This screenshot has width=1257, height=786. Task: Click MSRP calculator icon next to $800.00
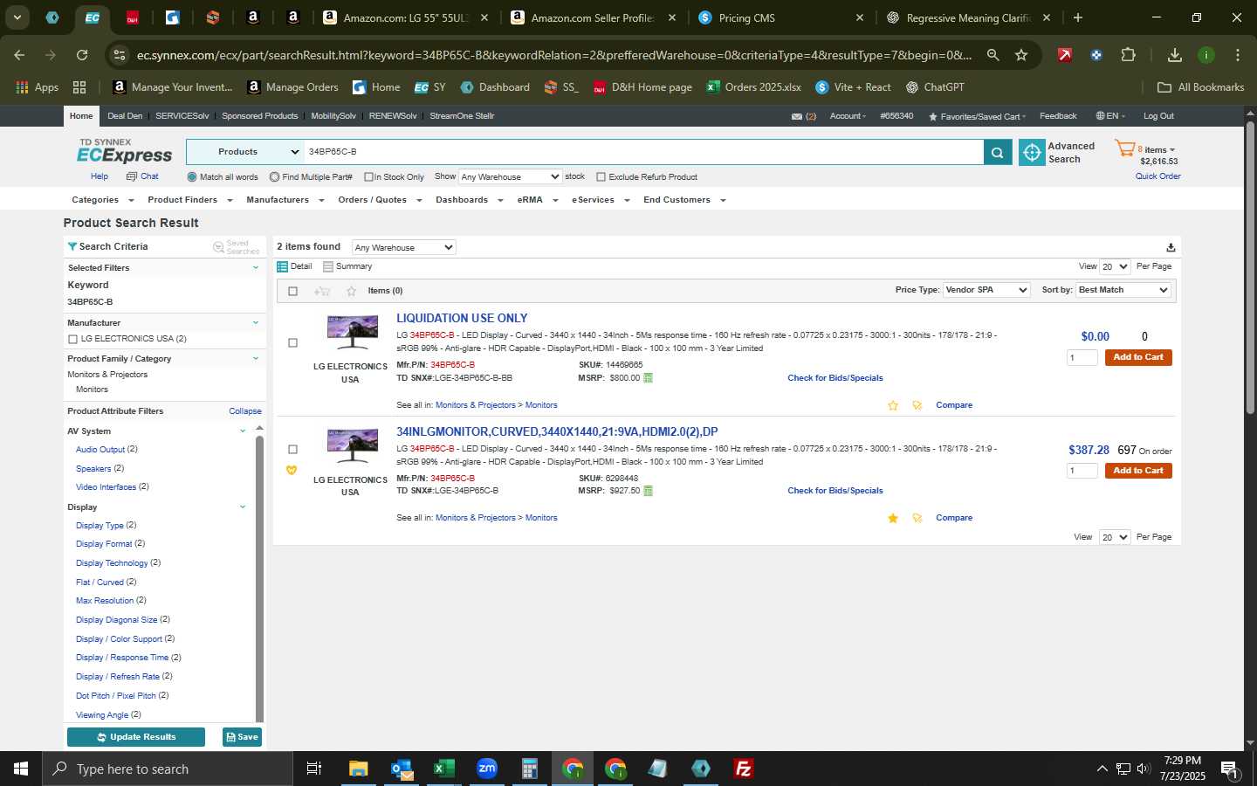648,378
